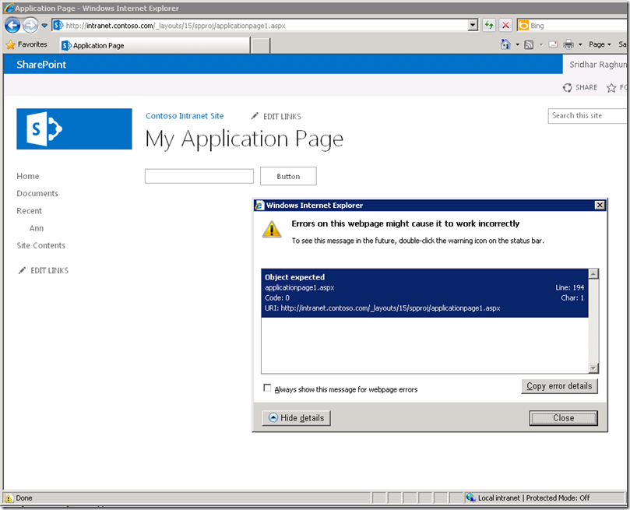630x510 pixels.
Task: Click the RSS feeds icon
Action: (x=529, y=44)
